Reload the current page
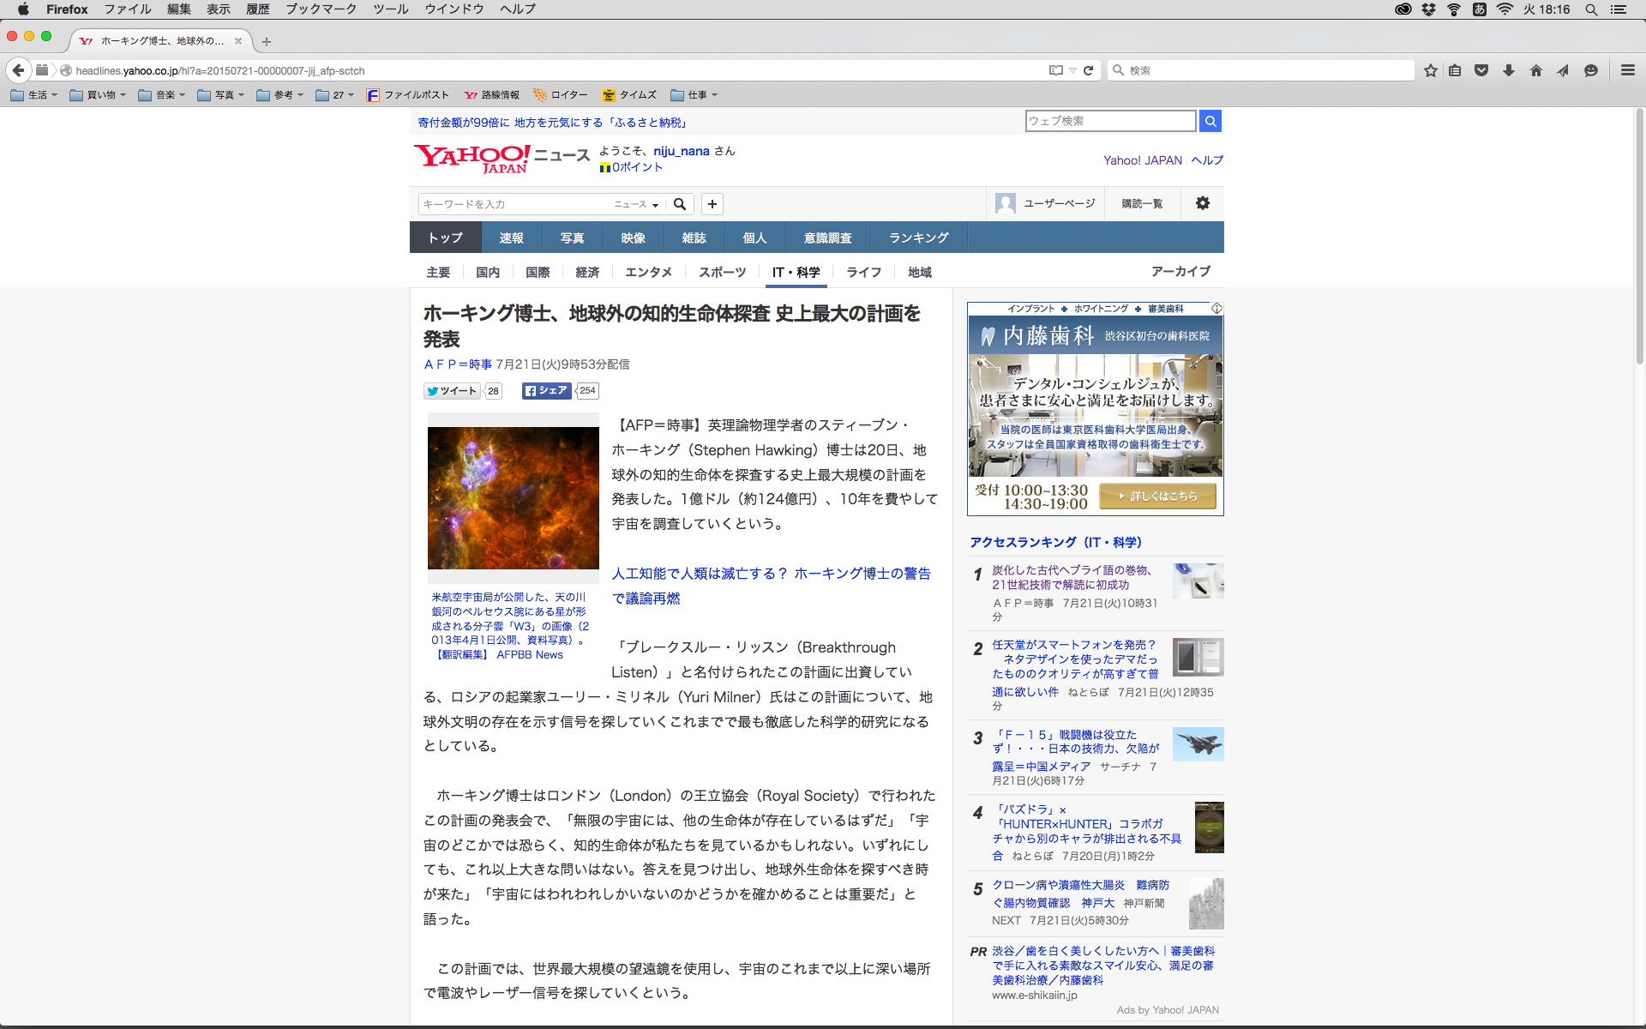 (x=1089, y=70)
